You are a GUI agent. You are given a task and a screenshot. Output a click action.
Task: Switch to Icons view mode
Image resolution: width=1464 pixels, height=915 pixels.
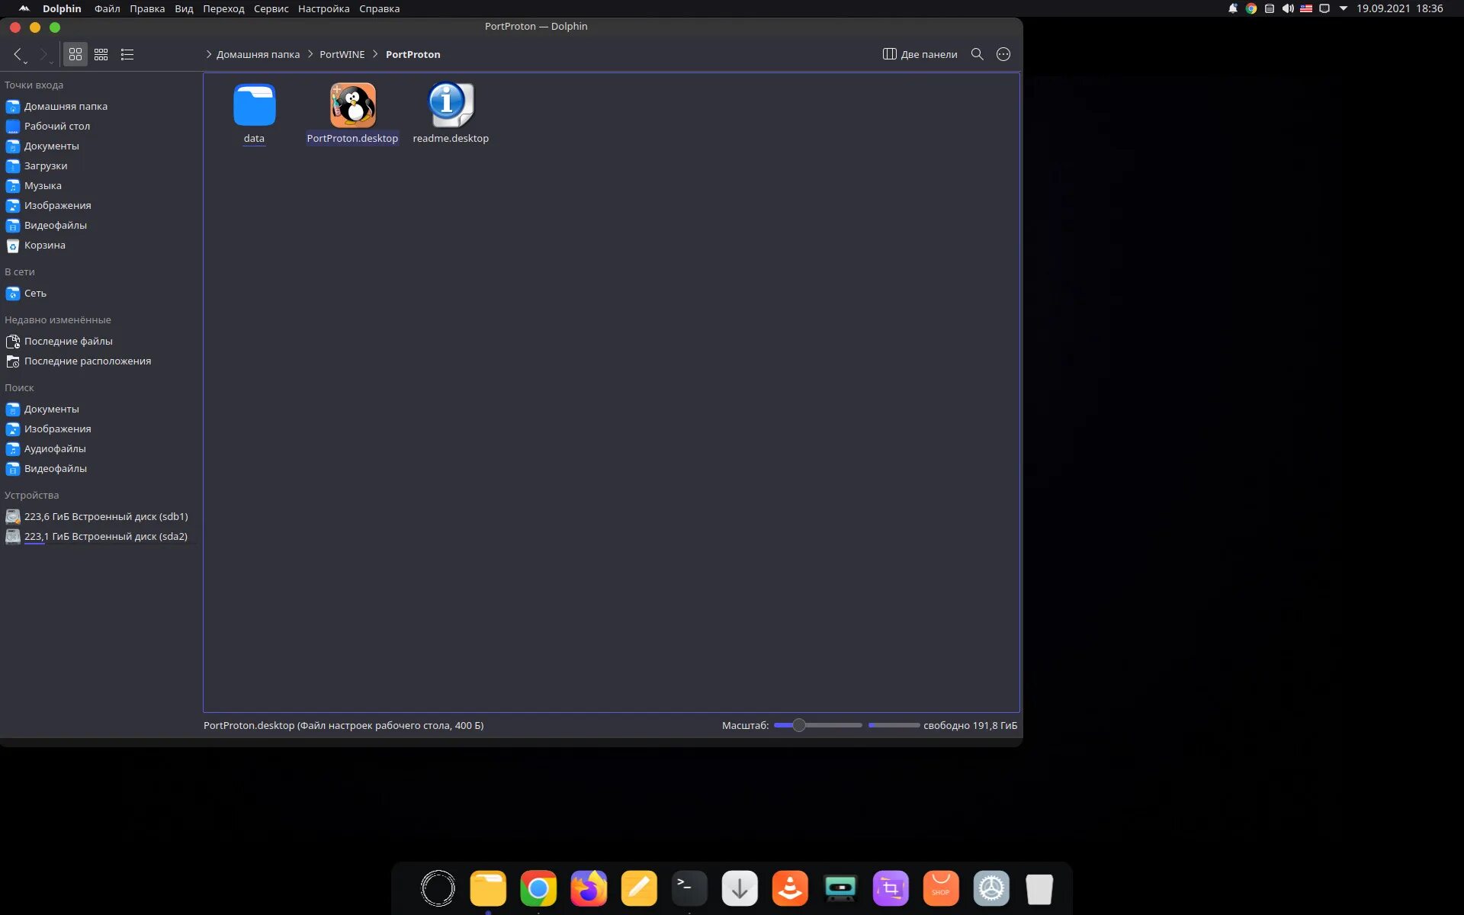click(75, 54)
